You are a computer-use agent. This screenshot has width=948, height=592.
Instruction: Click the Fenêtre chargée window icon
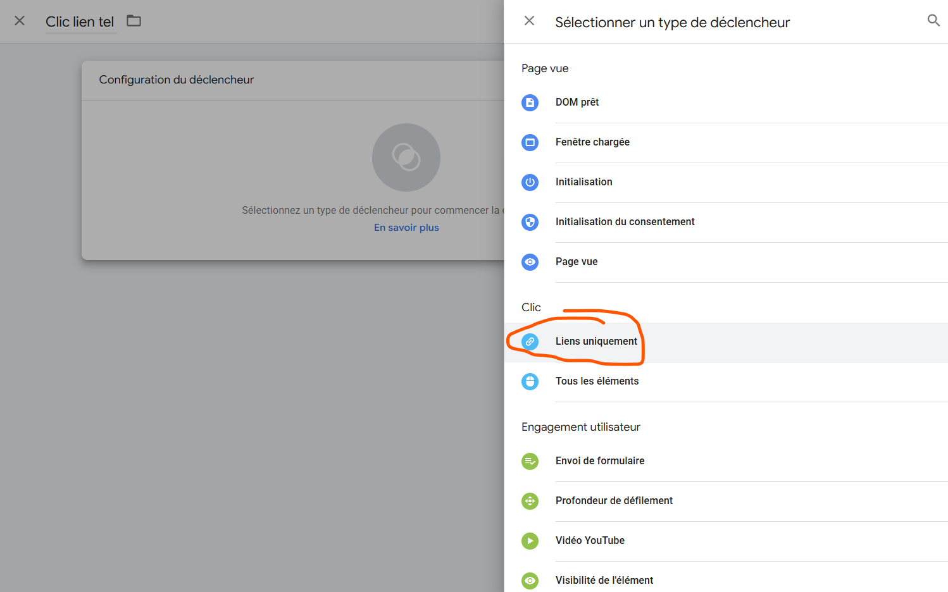[530, 142]
